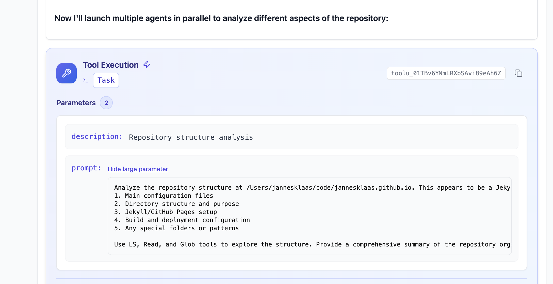553x284 pixels.
Task: Copy the tool ID with the copy icon
Action: tap(518, 73)
